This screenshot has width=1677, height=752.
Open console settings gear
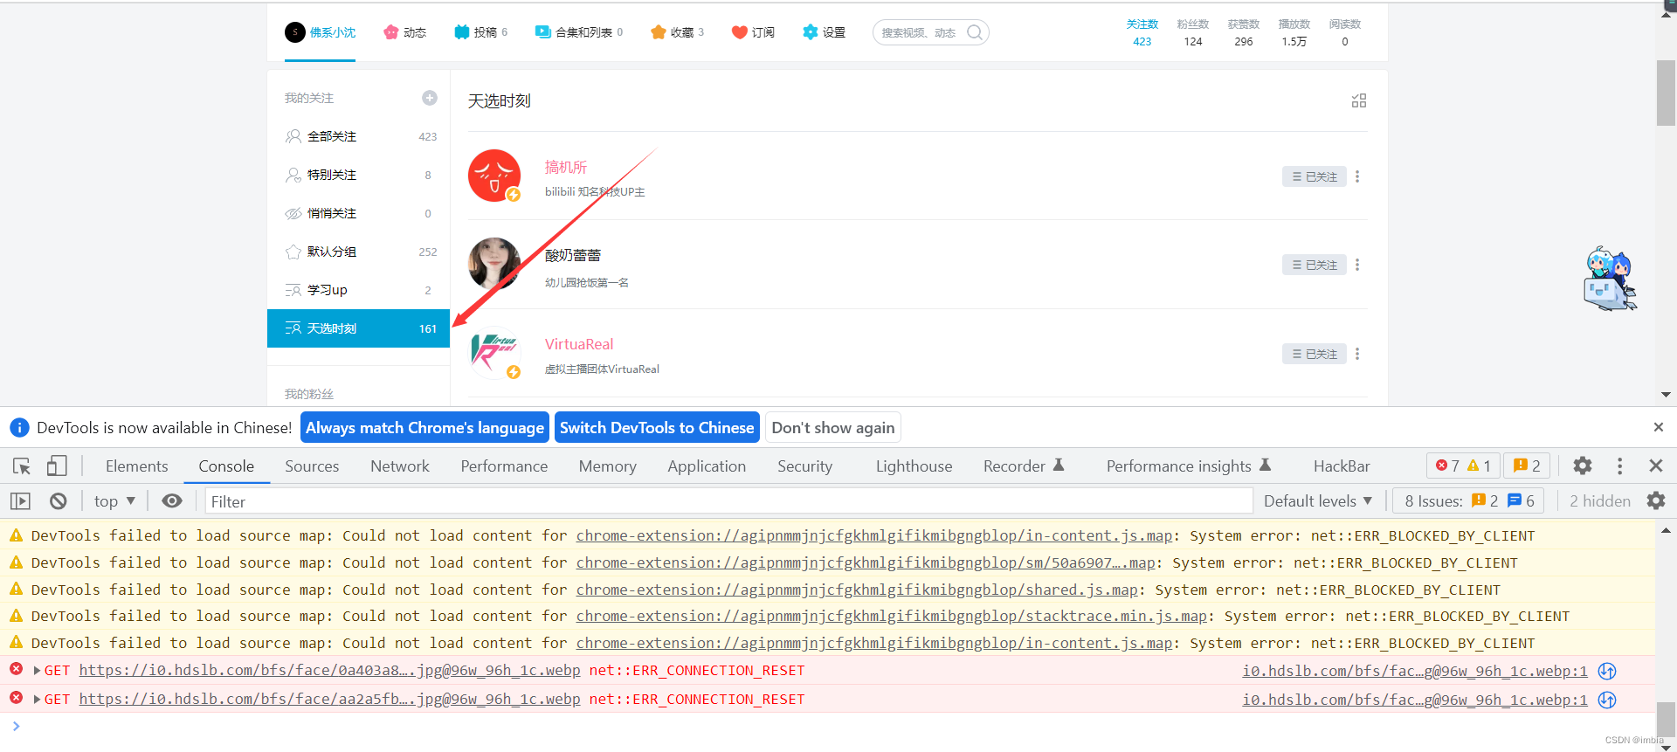coord(1656,501)
